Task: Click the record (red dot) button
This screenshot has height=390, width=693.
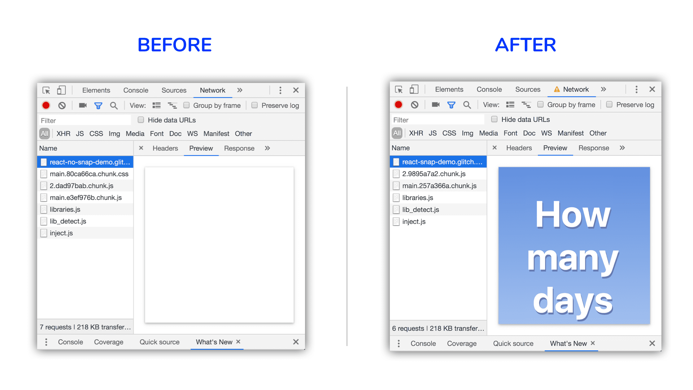Action: [x=46, y=105]
